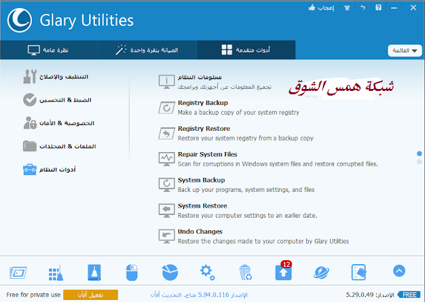Click the System Backup icon
The image size is (425, 302).
tap(167, 185)
